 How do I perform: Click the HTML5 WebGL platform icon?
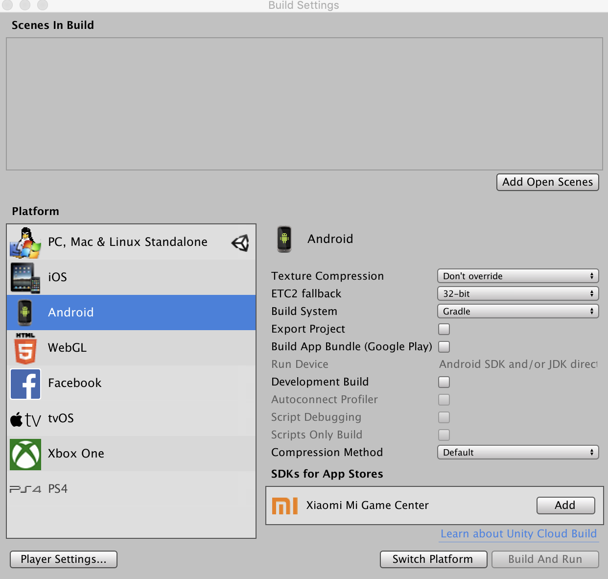pos(25,348)
